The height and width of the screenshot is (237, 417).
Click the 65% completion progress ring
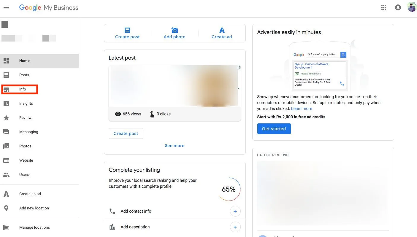229,189
